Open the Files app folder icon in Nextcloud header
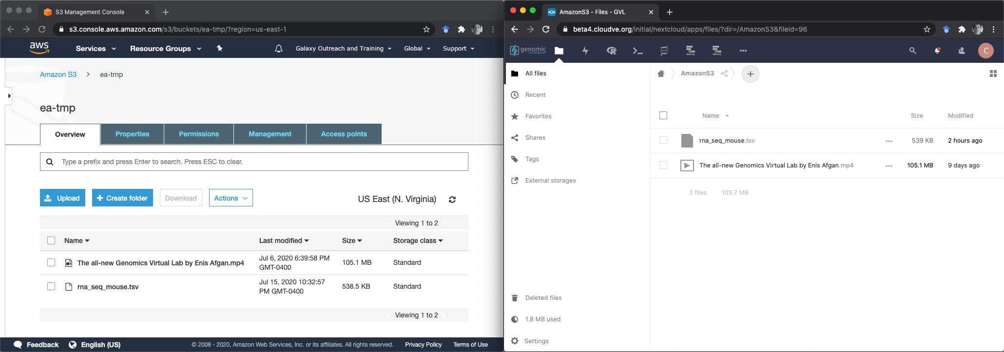Image resolution: width=1004 pixels, height=352 pixels. [559, 51]
